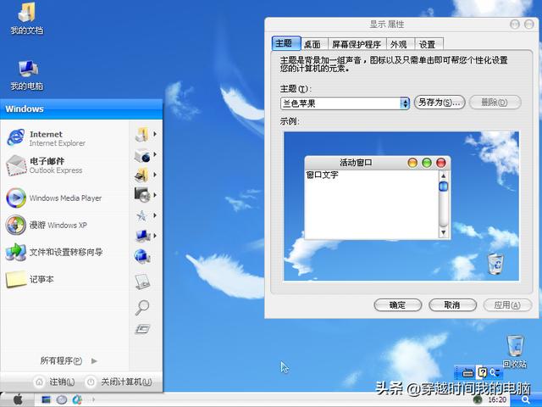Open the control panel tablet icon
Viewport: 542px width, 407px height.
(x=142, y=282)
